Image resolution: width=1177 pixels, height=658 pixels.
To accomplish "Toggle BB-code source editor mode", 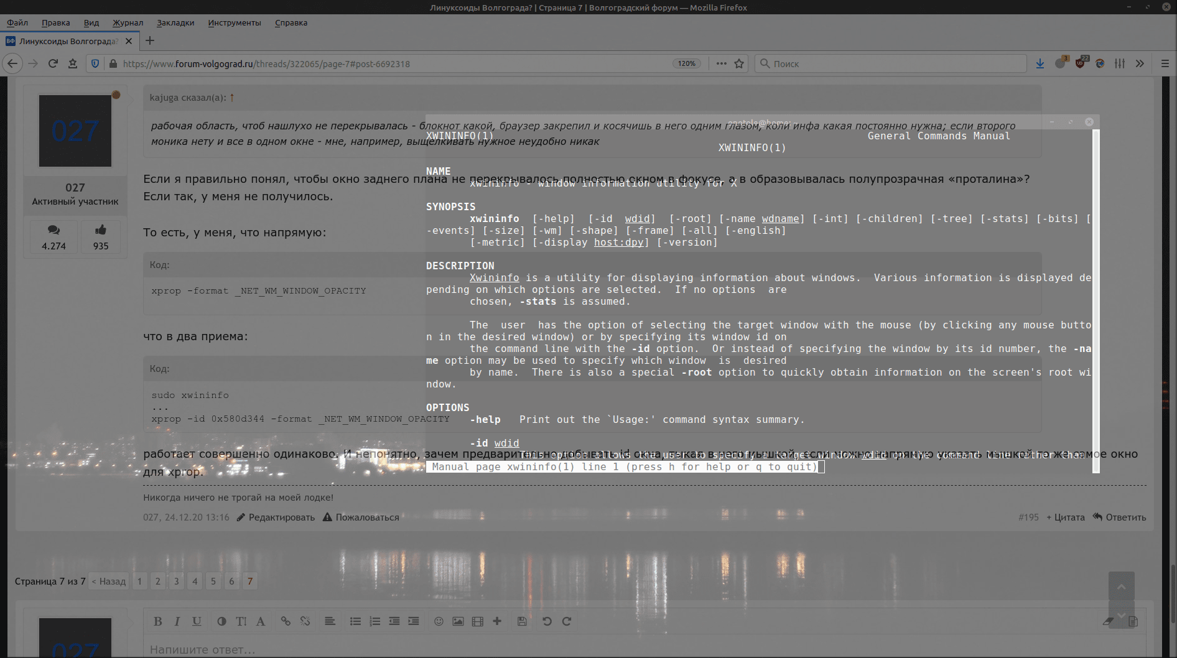I will [x=1133, y=621].
